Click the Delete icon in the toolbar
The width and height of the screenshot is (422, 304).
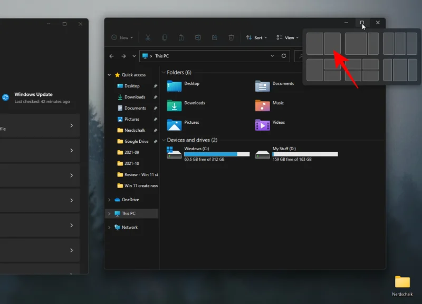point(231,37)
